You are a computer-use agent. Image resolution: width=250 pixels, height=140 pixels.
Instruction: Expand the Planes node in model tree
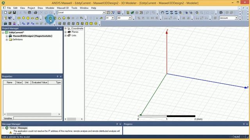tap(66, 32)
